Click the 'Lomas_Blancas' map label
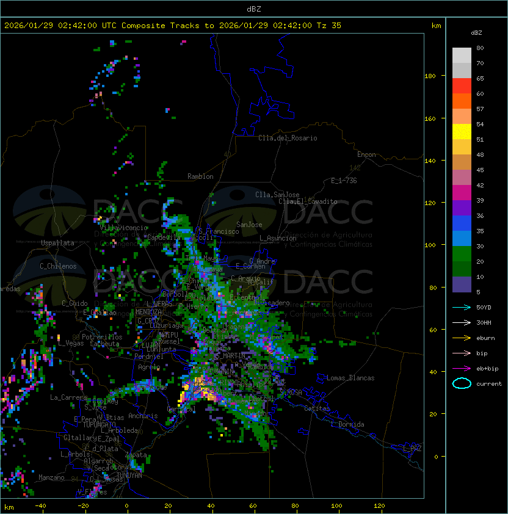The image size is (508, 514). 350,378
